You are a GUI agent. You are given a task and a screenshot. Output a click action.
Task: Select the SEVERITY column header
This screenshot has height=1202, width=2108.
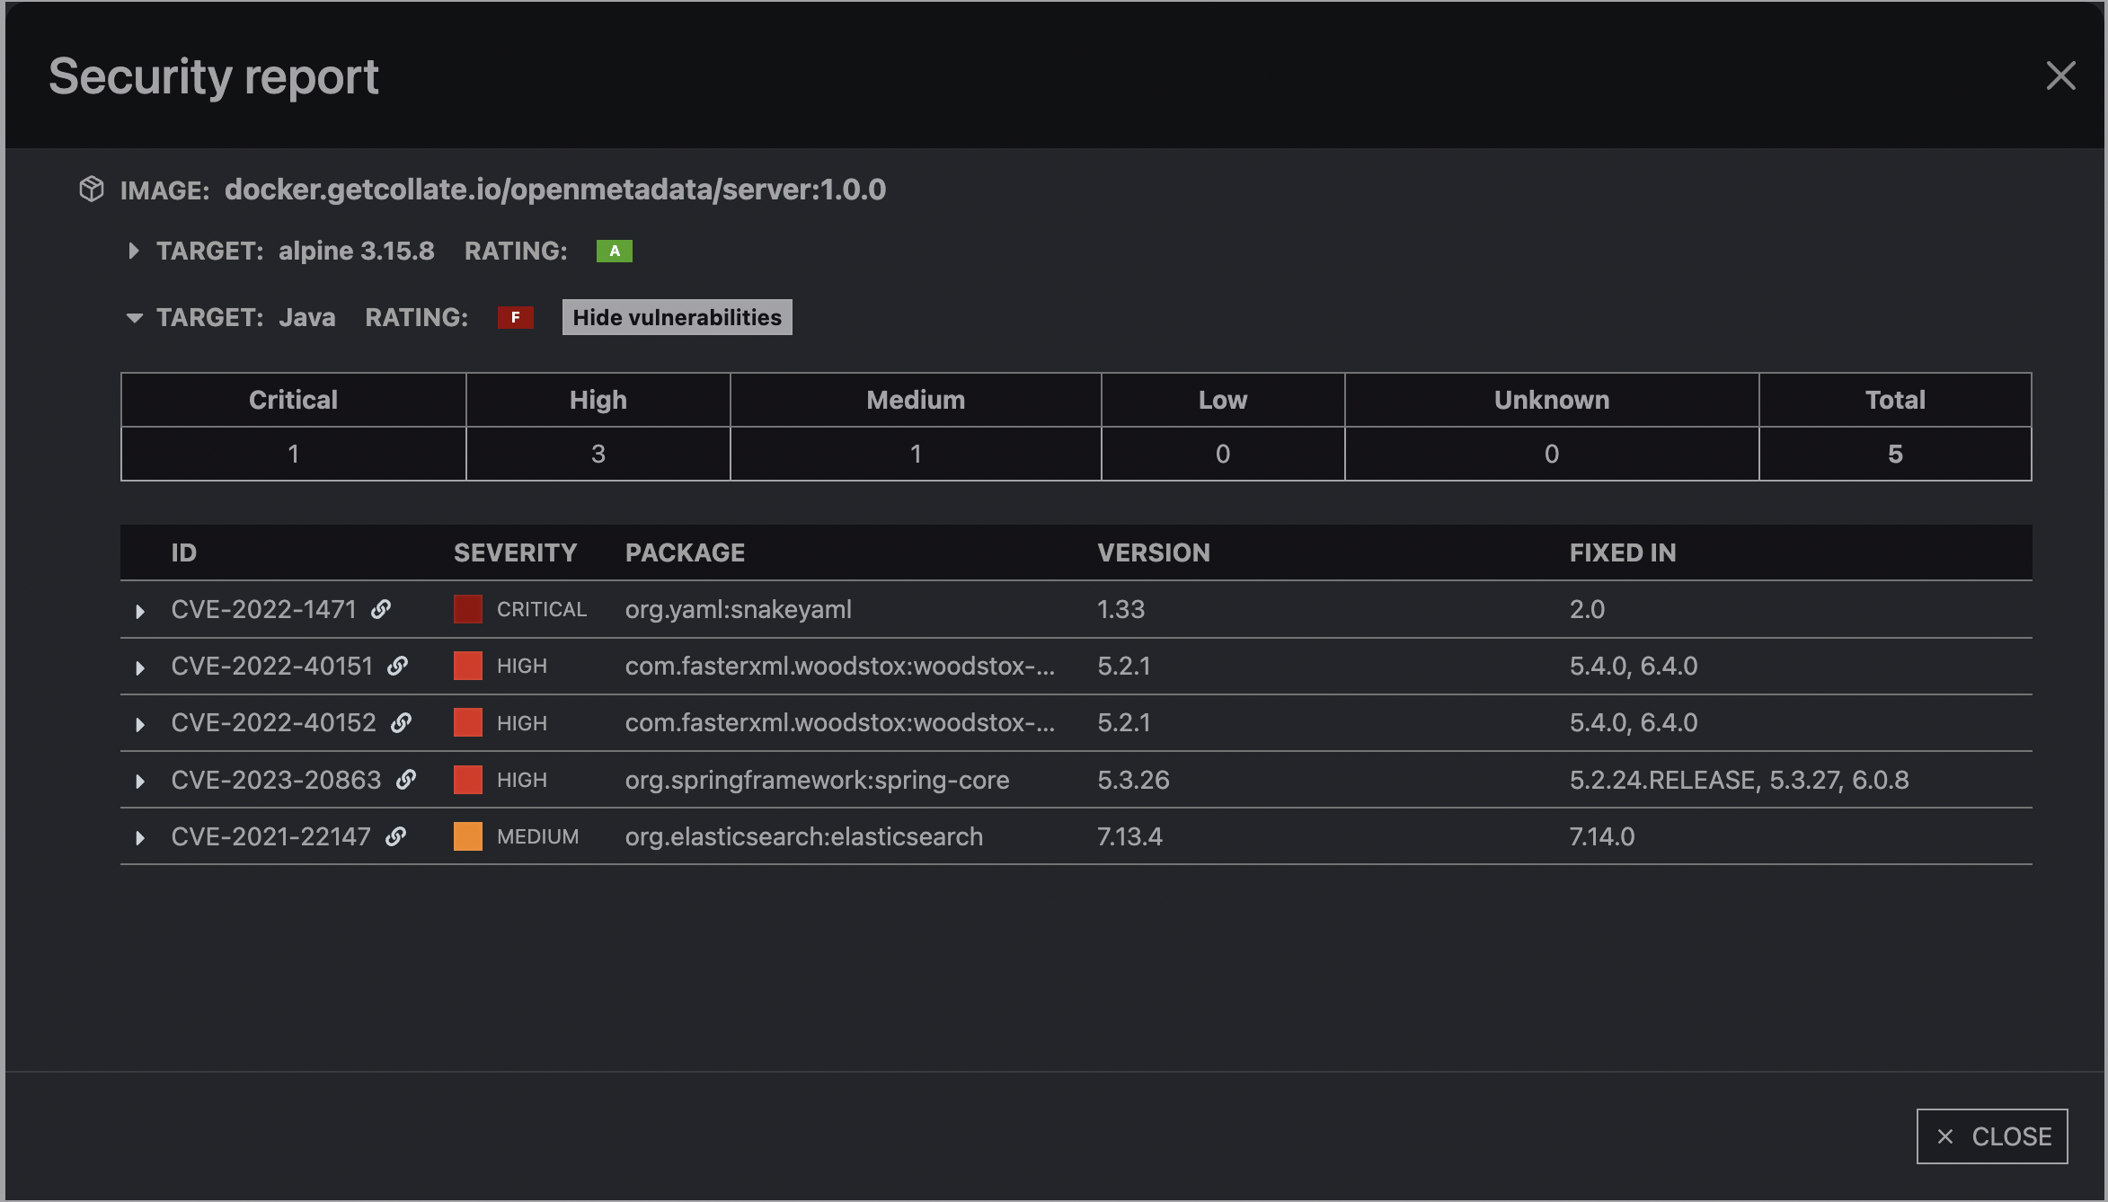coord(515,552)
